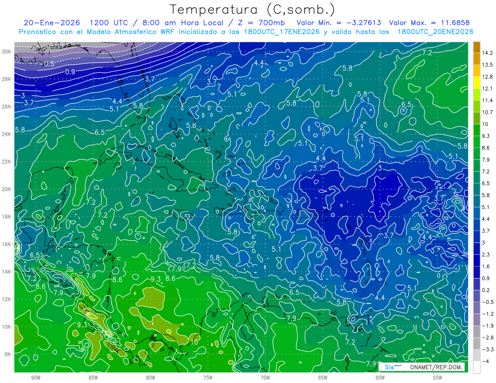Click the 65W longitude label

[323, 378]
